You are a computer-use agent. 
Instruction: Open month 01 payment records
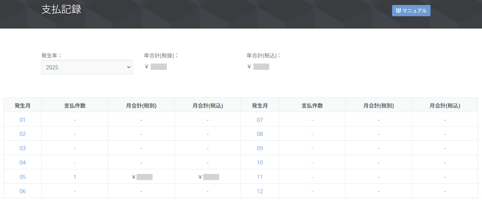pos(22,120)
